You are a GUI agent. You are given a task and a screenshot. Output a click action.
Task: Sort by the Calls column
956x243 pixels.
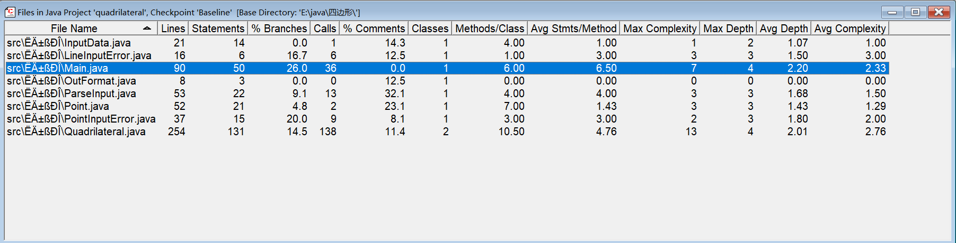pos(324,29)
